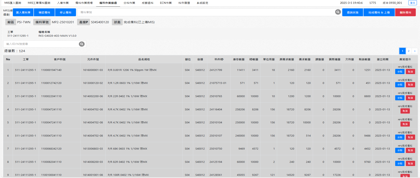Click 分料 for 料件ID 25010765
This screenshot has width=420, height=178.
point(400,98)
